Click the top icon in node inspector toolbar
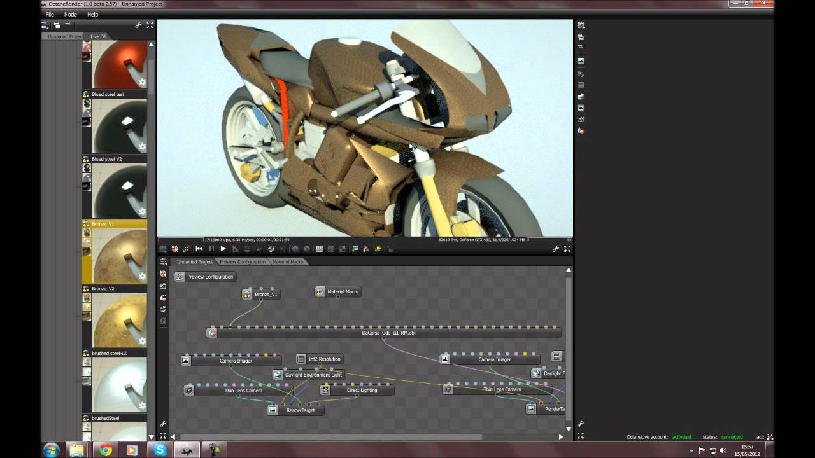This screenshot has height=458, width=815. pyautogui.click(x=581, y=25)
